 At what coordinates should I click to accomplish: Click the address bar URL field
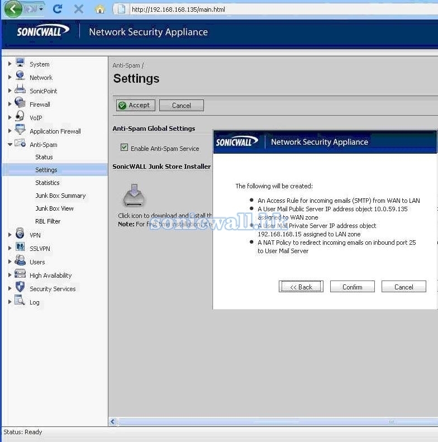[x=283, y=9]
